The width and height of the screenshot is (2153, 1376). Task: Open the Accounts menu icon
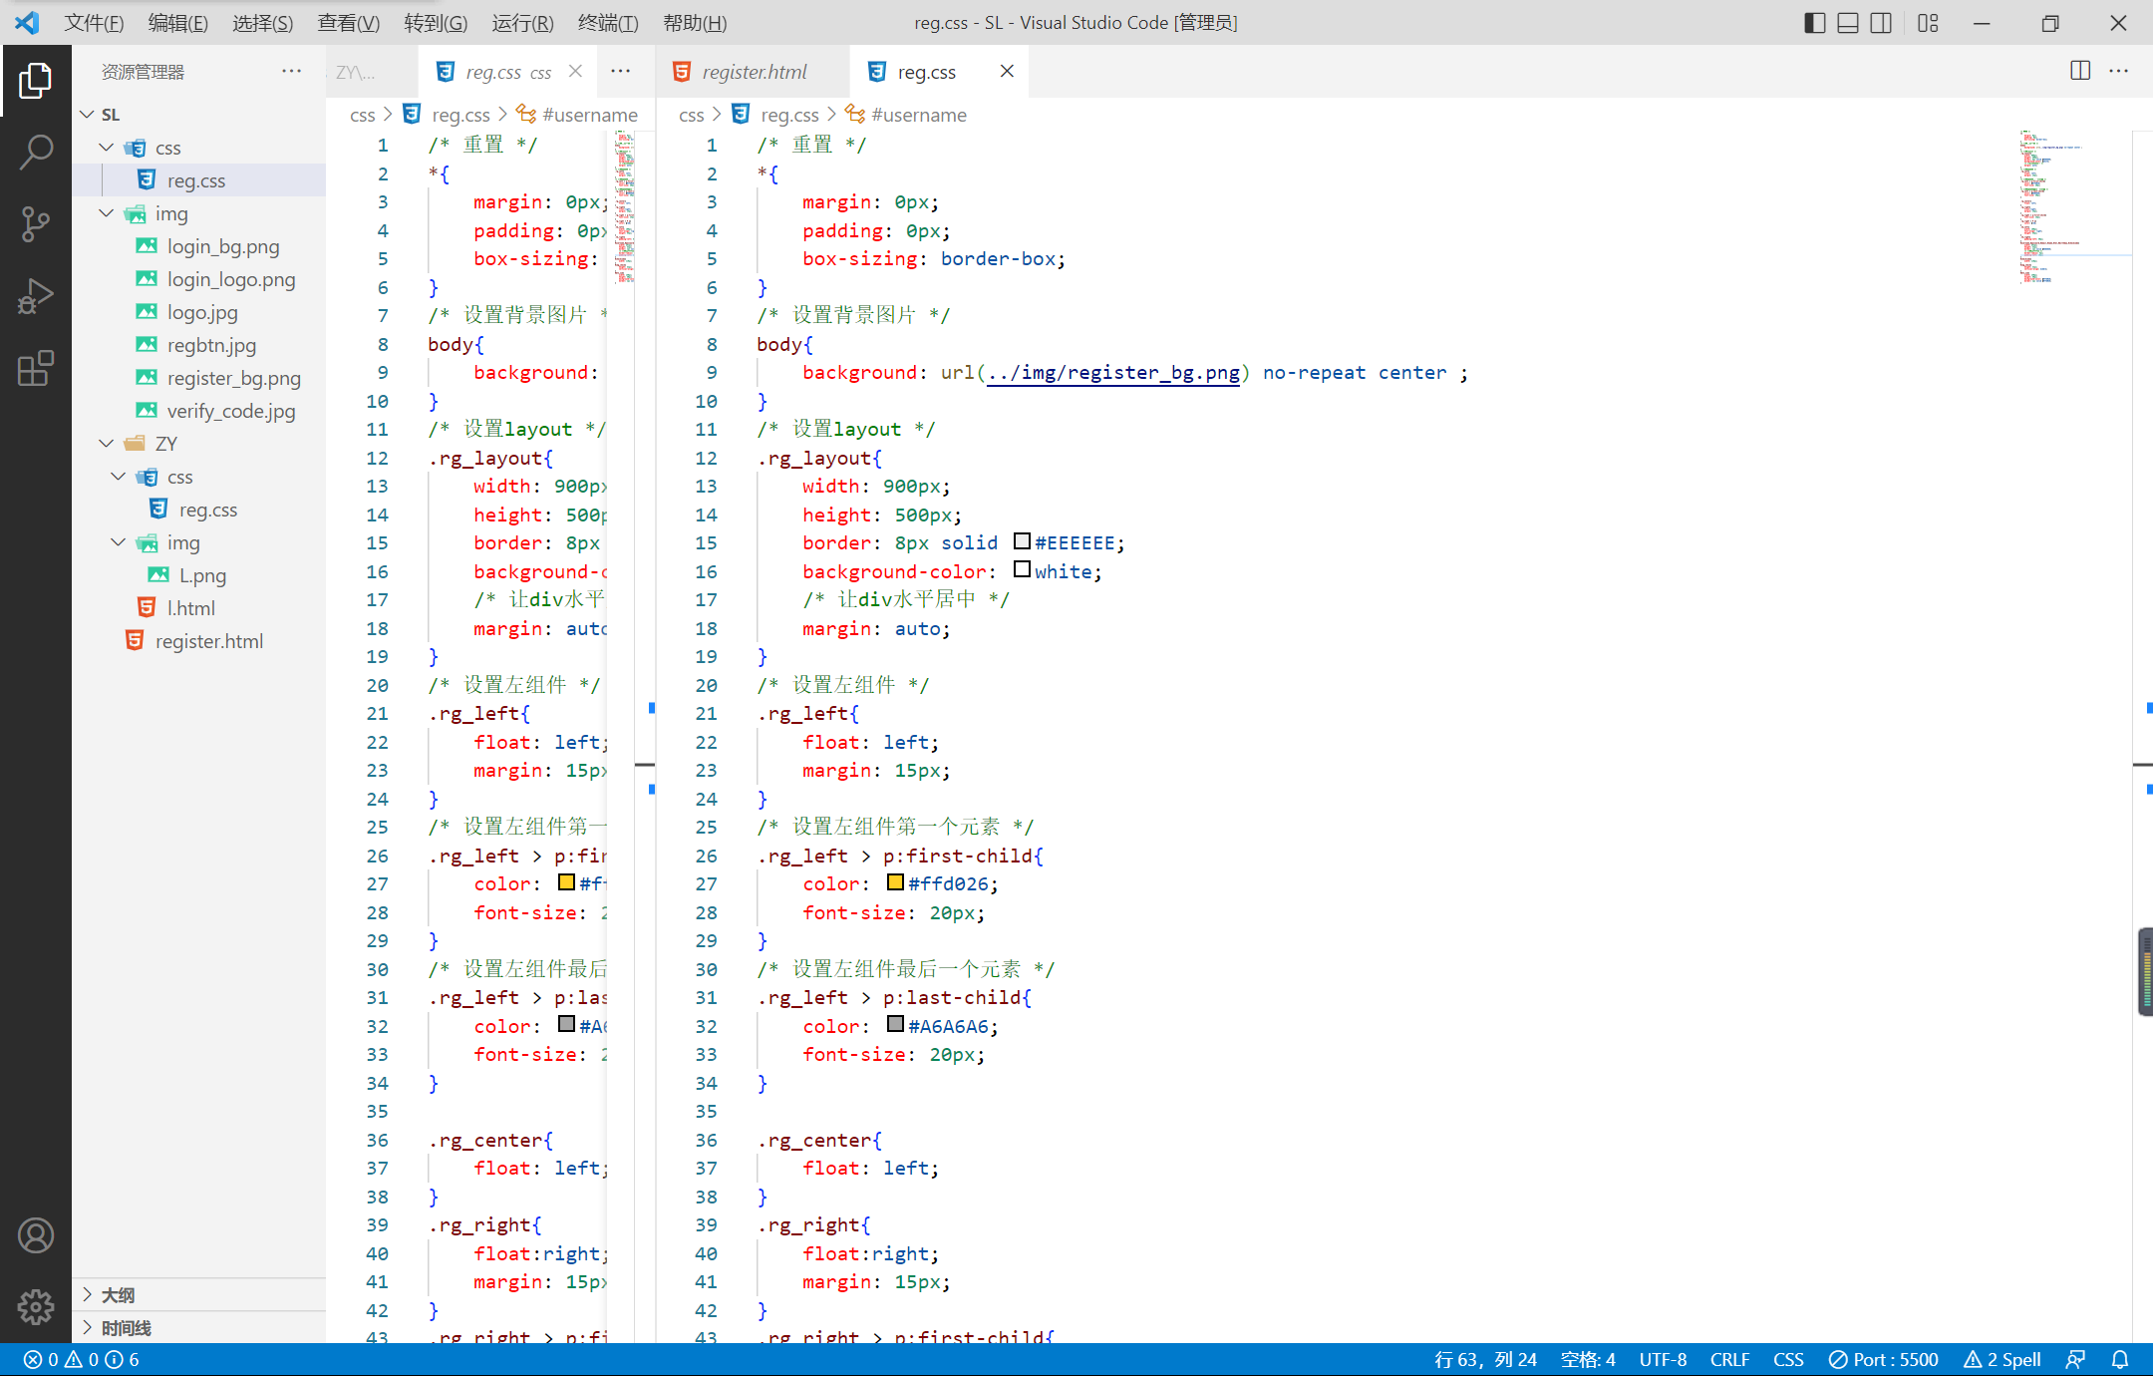point(36,1235)
